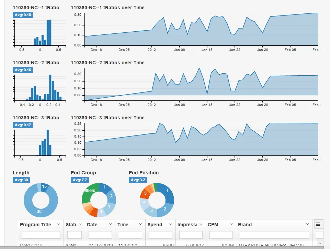This screenshot has height=249, width=330.
Task: Select the 15 slice in Length donut
Action: tap(44, 187)
